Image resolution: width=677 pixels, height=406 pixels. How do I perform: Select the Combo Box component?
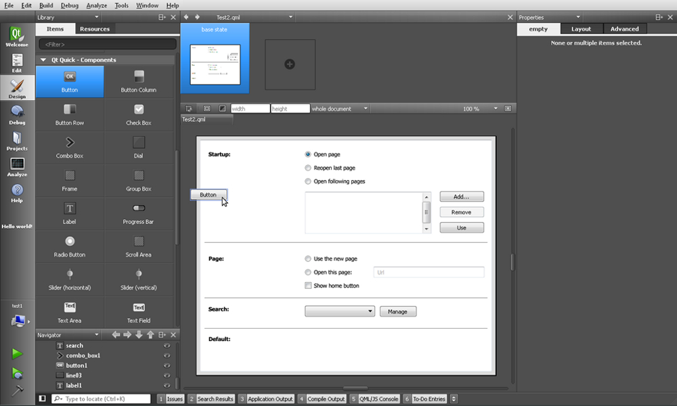(70, 148)
